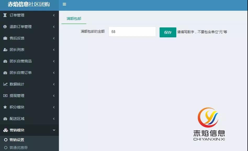Expand the 退款订单管理 chevron
This screenshot has width=248, height=151.
[54, 27]
